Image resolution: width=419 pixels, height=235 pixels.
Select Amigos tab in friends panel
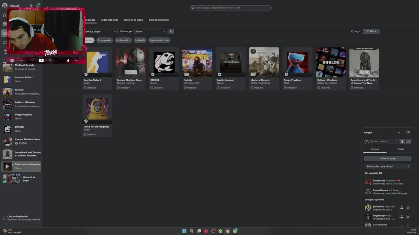point(375,149)
